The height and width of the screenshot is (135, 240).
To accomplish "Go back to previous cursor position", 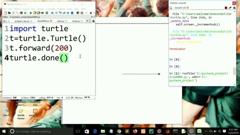I will click(91, 13).
